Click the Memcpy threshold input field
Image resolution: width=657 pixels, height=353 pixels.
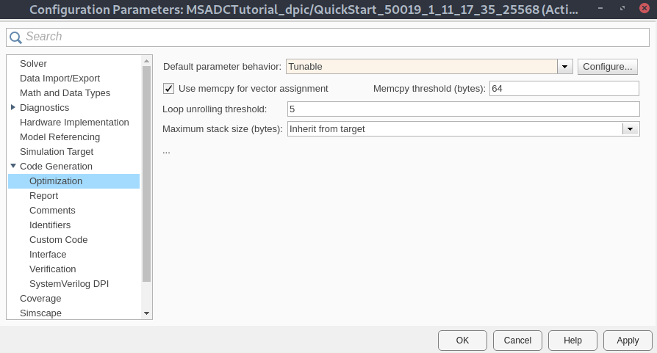click(x=564, y=89)
